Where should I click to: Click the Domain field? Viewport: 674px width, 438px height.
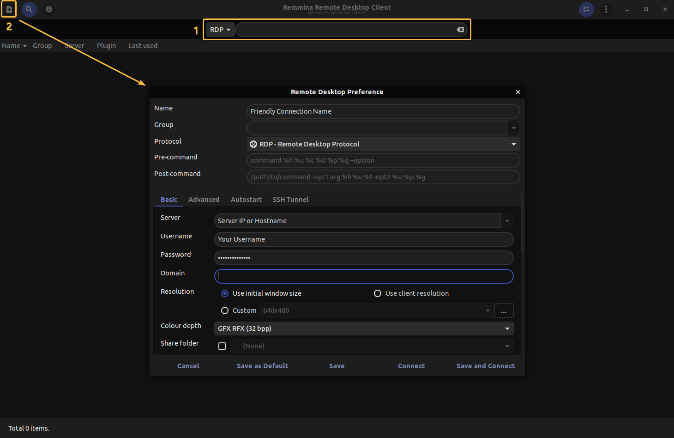pyautogui.click(x=364, y=276)
